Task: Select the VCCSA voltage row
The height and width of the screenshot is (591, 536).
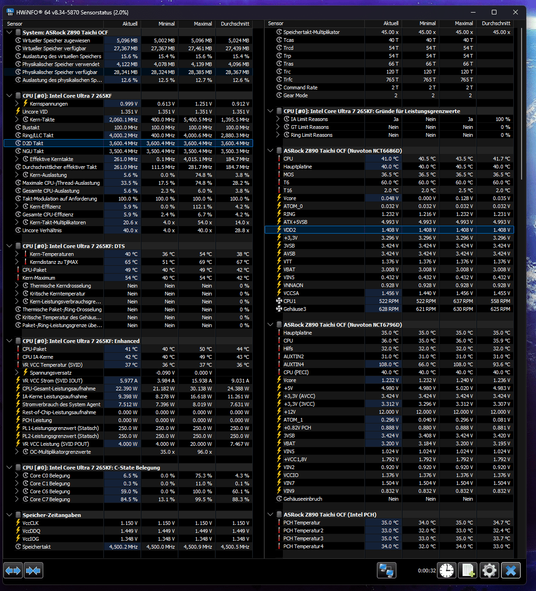Action: point(389,293)
